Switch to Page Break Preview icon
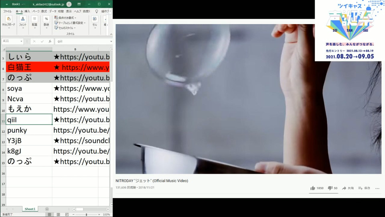Viewport: 385px width, 217px height. [x=67, y=215]
